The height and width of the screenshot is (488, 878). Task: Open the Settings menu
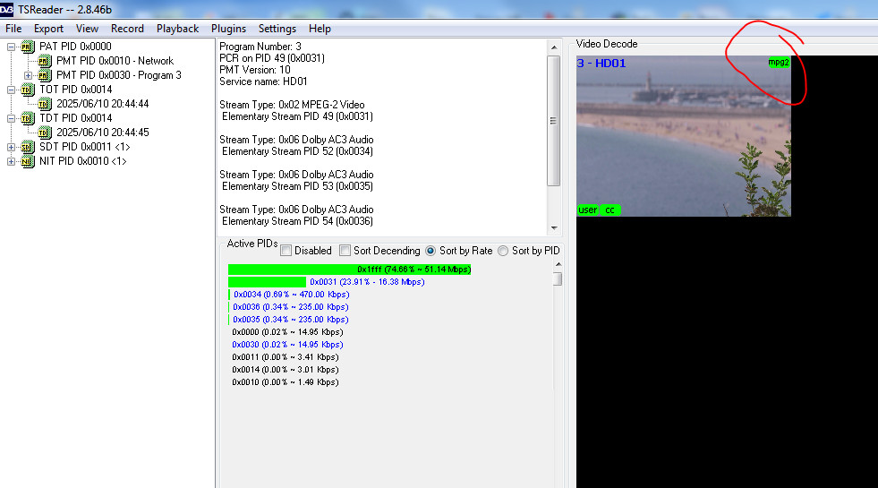pyautogui.click(x=277, y=29)
